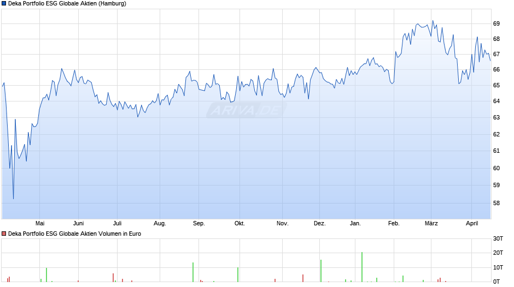Viewport: 514px width, 287px height.
Task: Click the 'Juni' month label
Action: [x=78, y=223]
